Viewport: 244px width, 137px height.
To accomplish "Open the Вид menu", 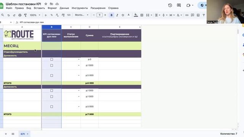I will pyautogui.click(x=29, y=8).
